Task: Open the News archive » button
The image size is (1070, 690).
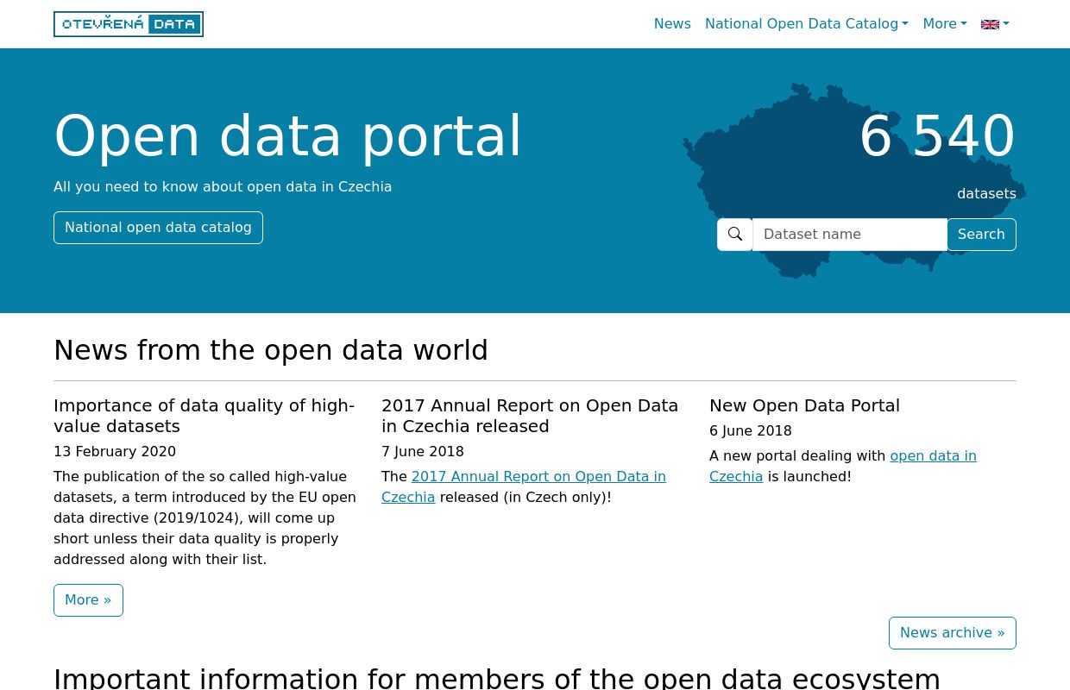Action: click(x=953, y=633)
